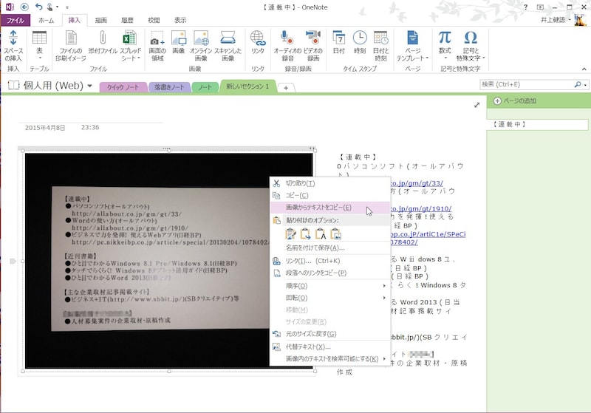Viewport: 591px width, 413px height.
Task: Collapse the ribbon with the chevron
Action: (584, 69)
